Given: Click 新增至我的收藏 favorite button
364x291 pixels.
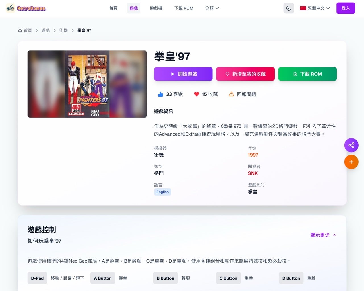Looking at the screenshot, I should [x=245, y=74].
